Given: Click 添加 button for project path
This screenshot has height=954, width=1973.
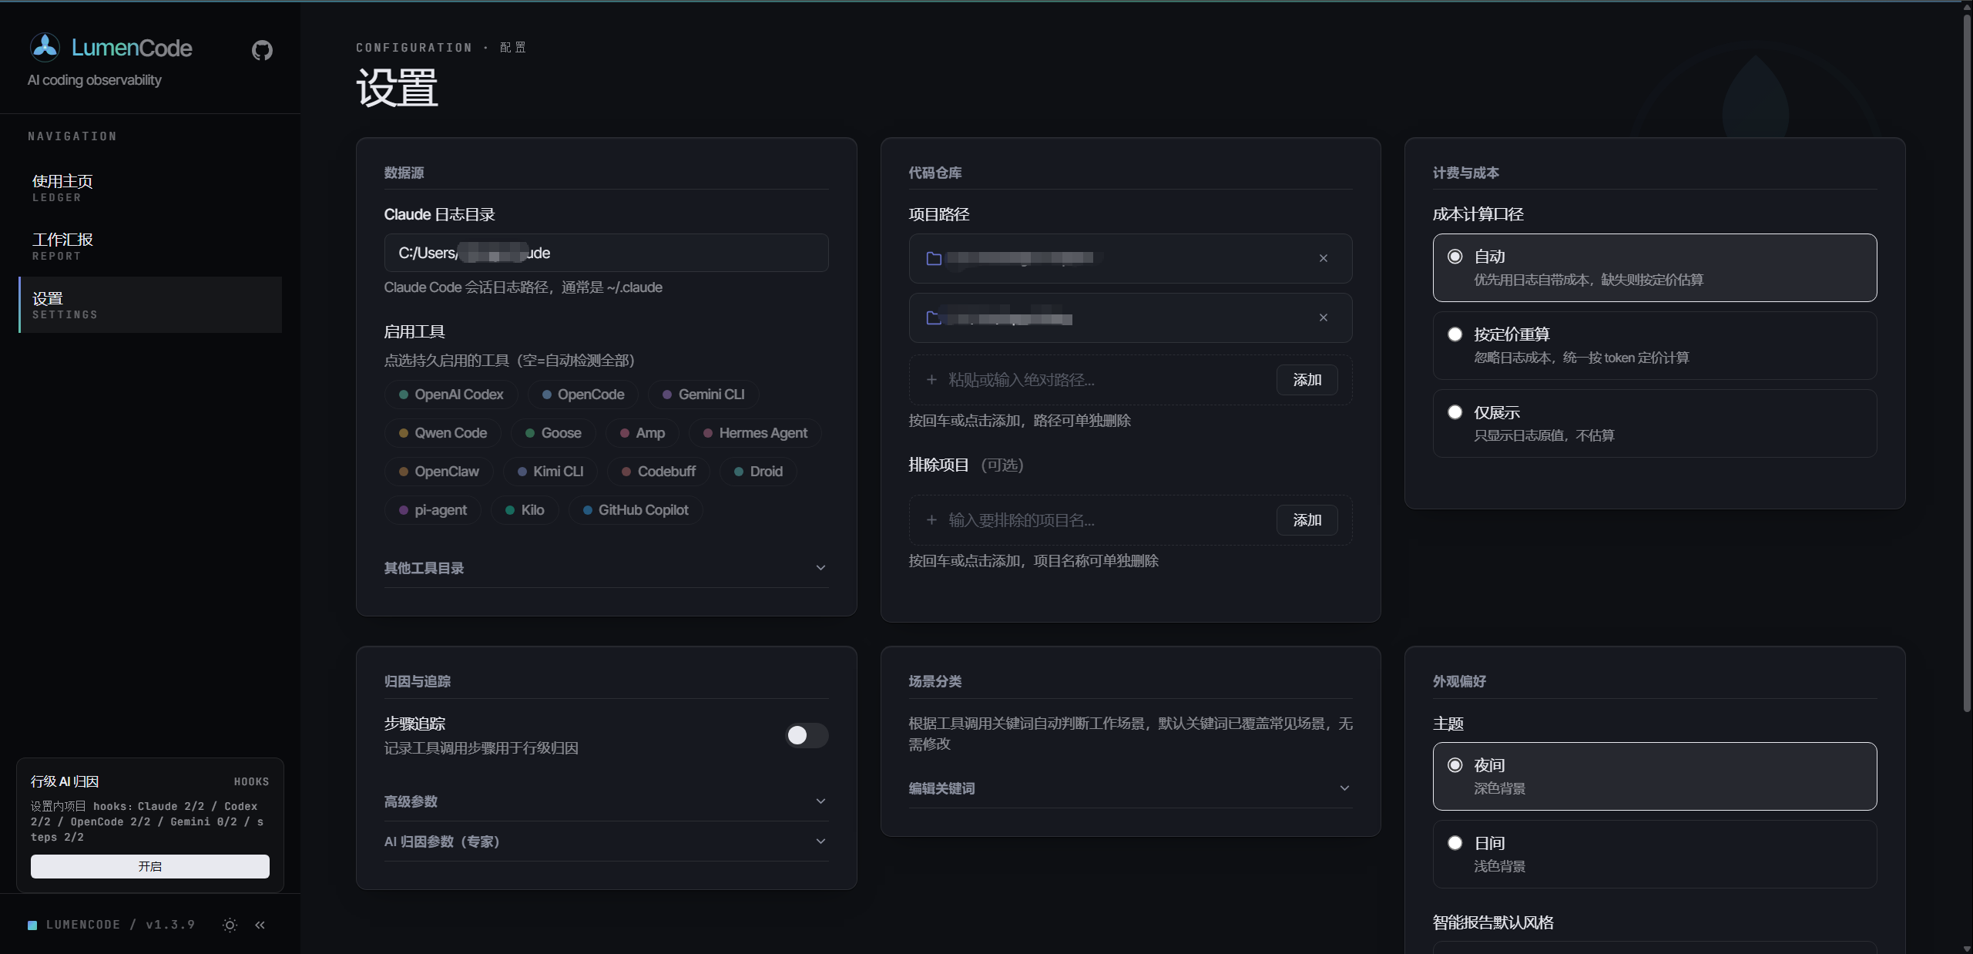Looking at the screenshot, I should [x=1307, y=380].
